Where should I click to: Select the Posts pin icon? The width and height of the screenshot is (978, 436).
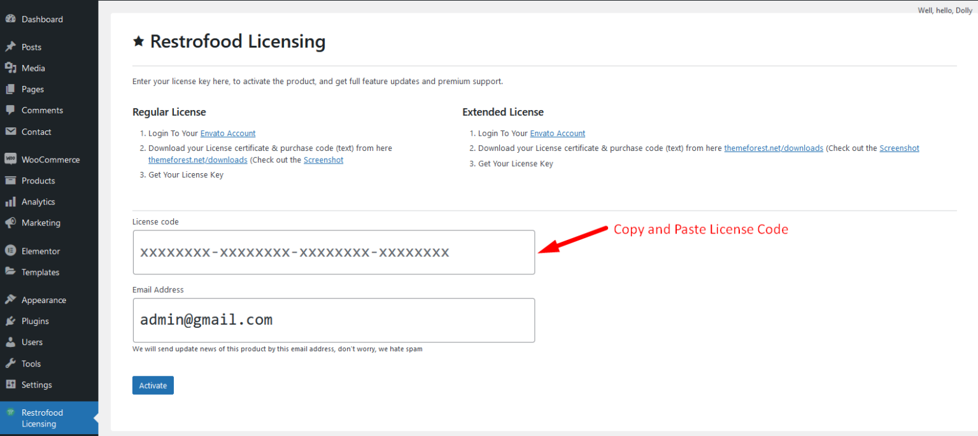tap(11, 46)
